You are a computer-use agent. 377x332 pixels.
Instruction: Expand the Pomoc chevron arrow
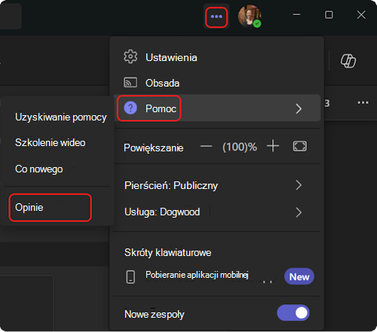click(299, 108)
